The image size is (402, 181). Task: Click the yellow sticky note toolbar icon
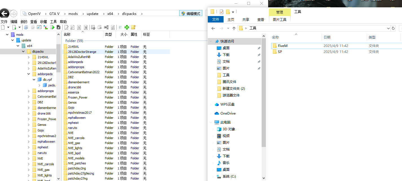pyautogui.click(x=133, y=27)
